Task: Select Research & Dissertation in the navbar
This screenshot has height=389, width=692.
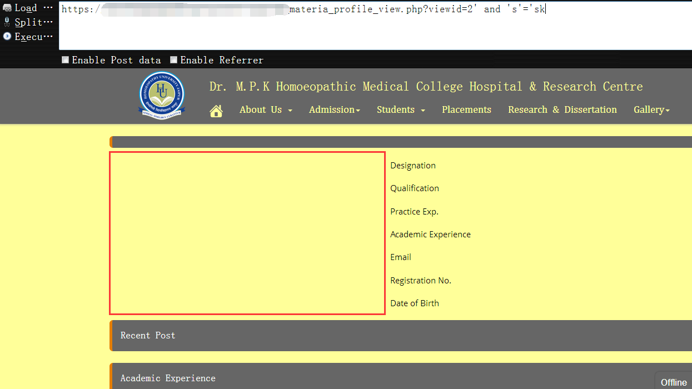Action: click(562, 110)
